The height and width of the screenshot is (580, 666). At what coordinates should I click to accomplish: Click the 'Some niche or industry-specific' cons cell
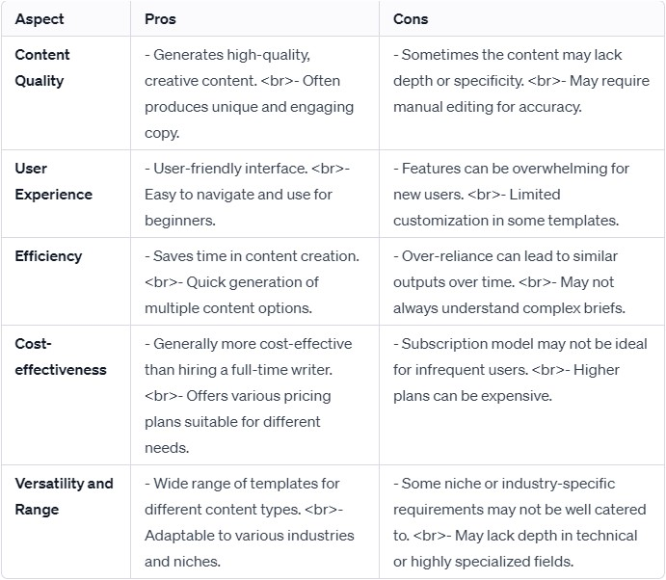[x=522, y=521]
